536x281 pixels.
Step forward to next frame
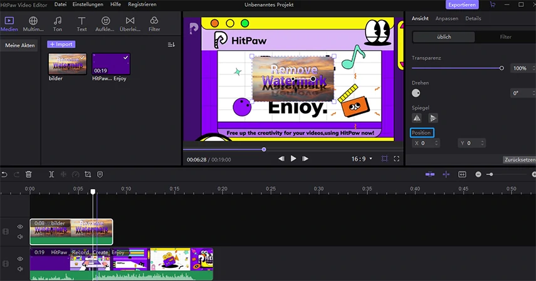(x=305, y=158)
